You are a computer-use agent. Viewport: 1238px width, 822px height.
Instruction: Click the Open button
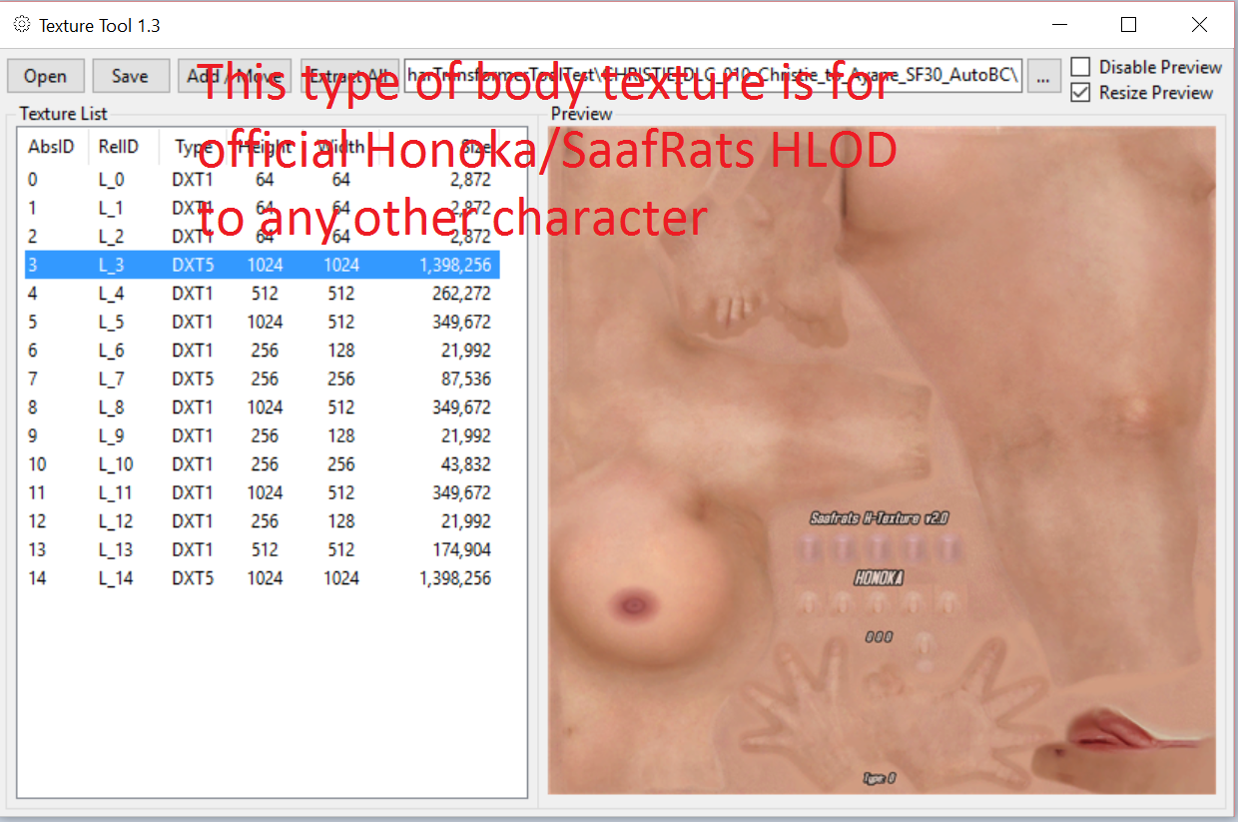(45, 76)
